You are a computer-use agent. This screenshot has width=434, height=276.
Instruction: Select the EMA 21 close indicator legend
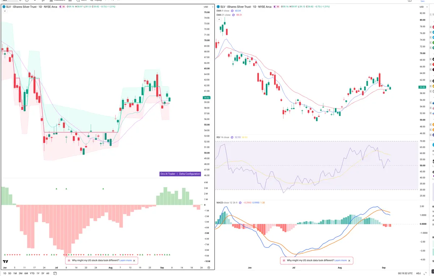tap(224, 15)
